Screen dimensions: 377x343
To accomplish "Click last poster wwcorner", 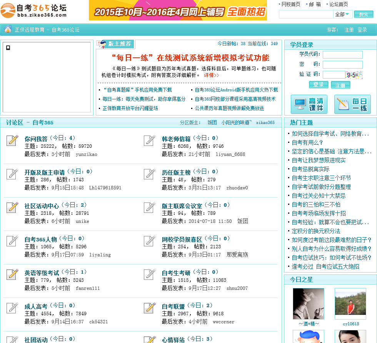I will [x=224, y=322].
